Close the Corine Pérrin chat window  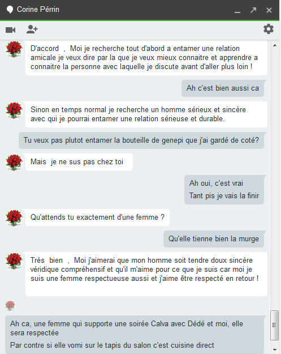pos(269,10)
